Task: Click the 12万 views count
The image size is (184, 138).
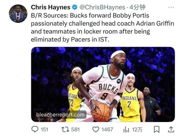Action: tap(137, 130)
